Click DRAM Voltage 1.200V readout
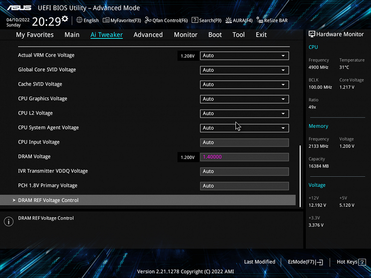The width and height of the screenshot is (371, 278). [x=187, y=157]
